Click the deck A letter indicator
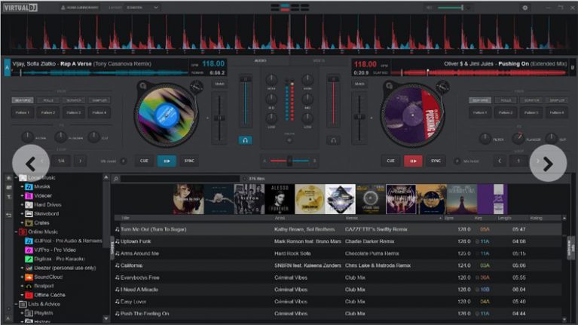Viewport: 578px width, 325px height. point(7,68)
